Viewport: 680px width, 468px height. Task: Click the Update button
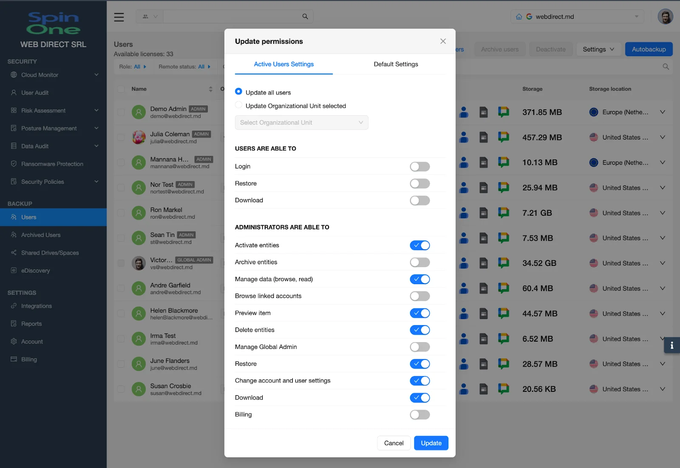pos(431,442)
